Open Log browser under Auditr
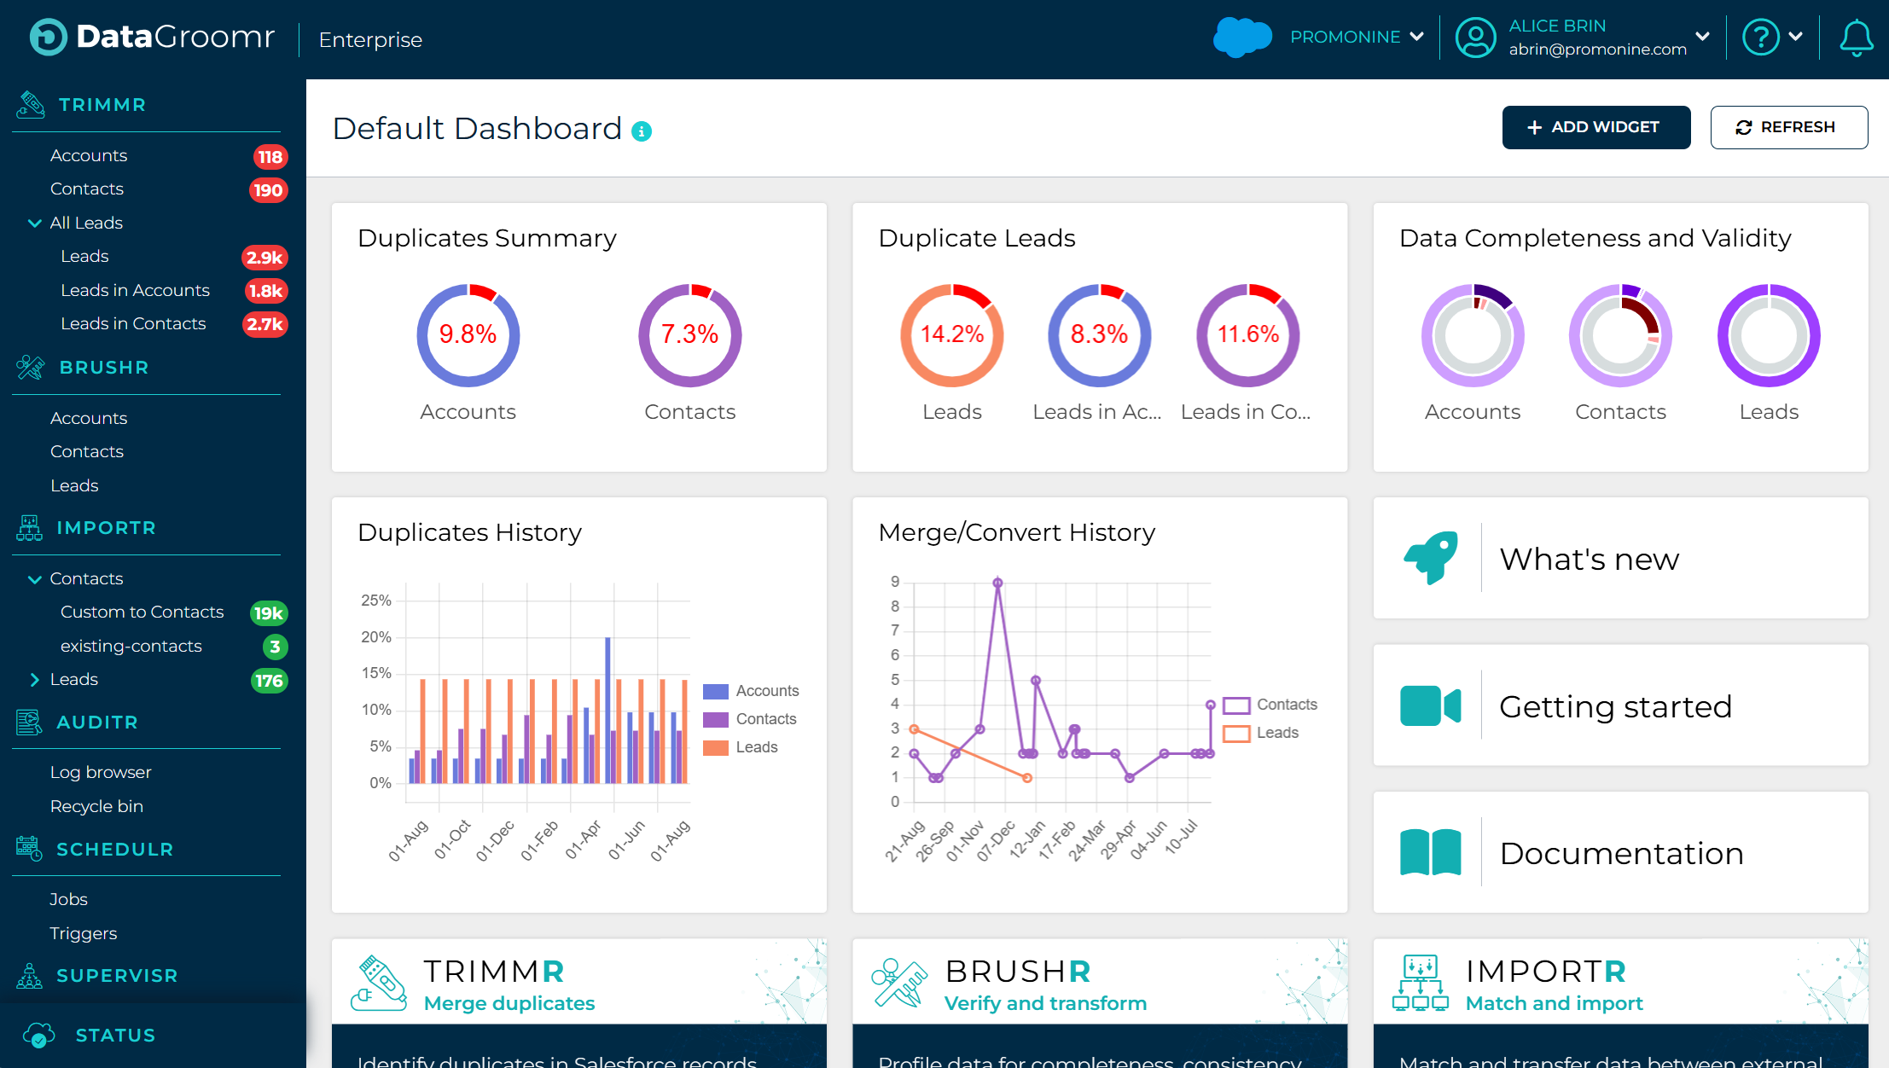The image size is (1889, 1068). [x=101, y=772]
